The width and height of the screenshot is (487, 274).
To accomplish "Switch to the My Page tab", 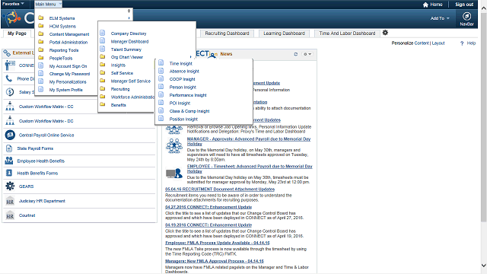I will click(17, 33).
